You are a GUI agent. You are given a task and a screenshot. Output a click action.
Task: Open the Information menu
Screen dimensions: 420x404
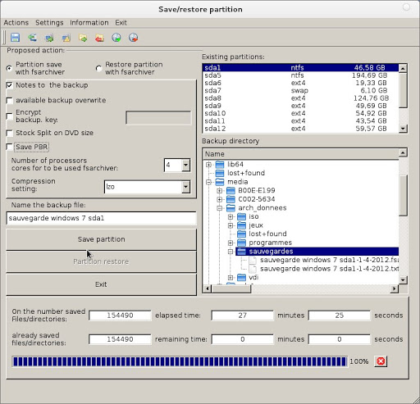(89, 23)
